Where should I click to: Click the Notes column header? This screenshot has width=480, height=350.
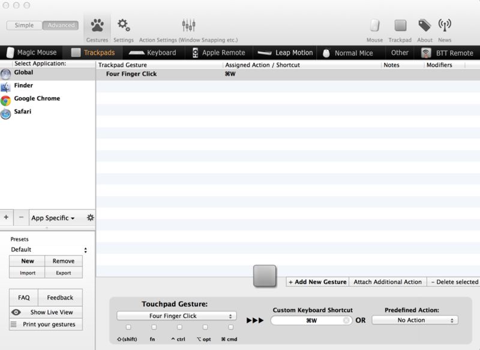point(403,65)
